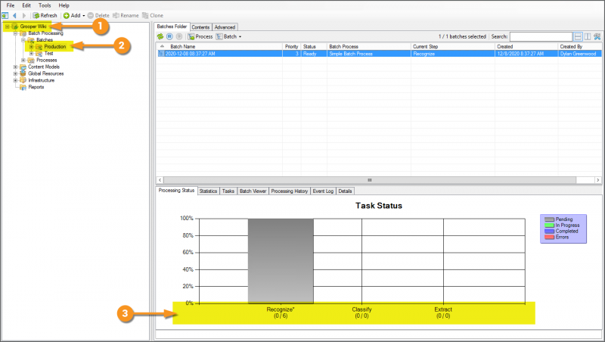Select the Production folder in tree
This screenshot has height=342, width=605.
click(x=54, y=47)
